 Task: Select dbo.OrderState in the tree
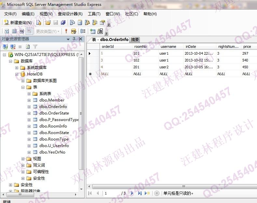point(54,113)
